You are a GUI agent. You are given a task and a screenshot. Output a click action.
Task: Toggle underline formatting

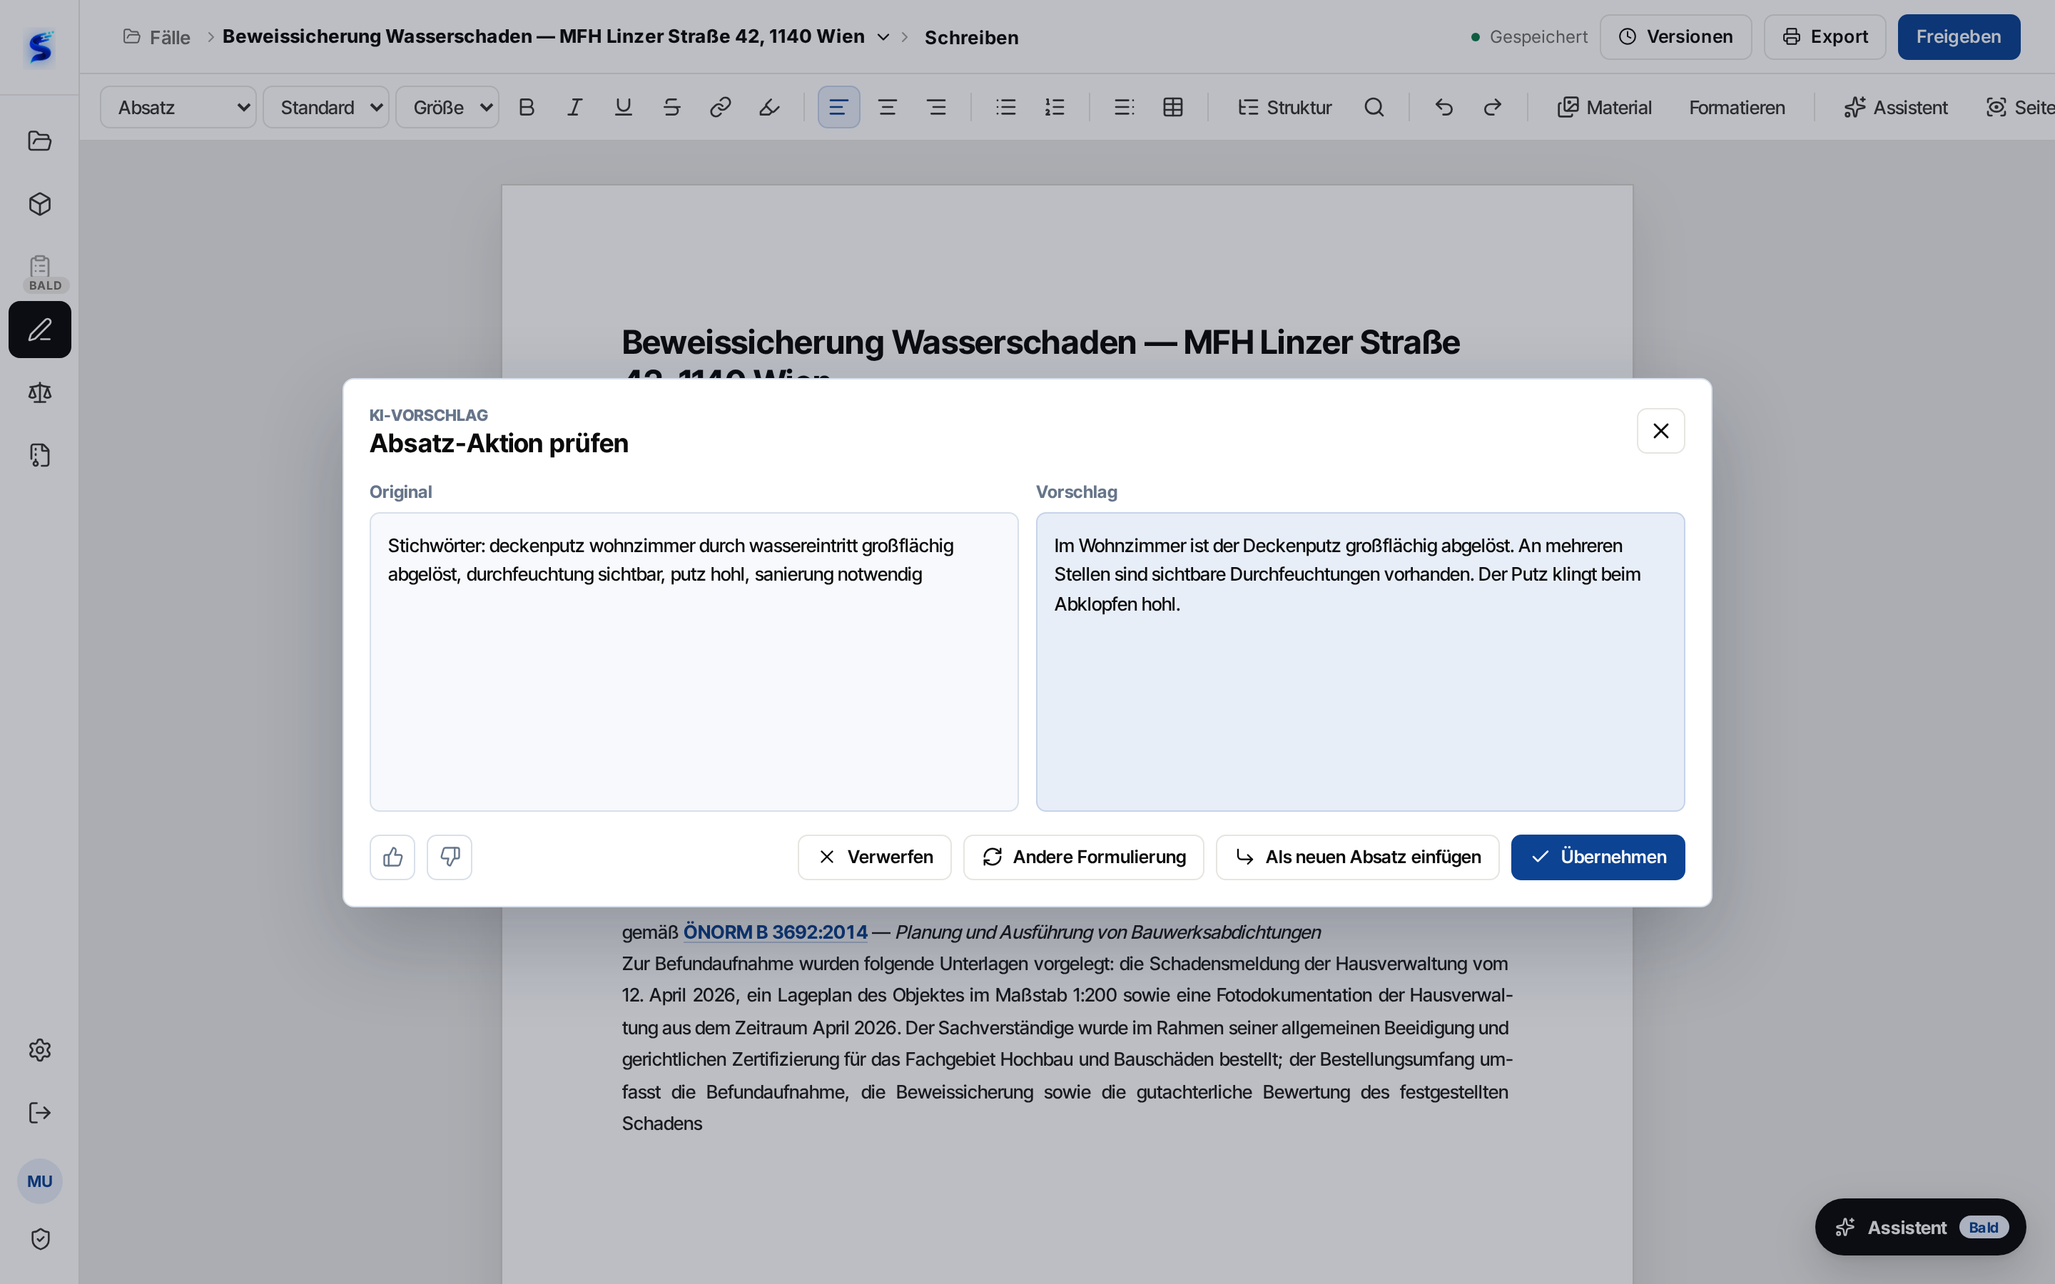(x=624, y=107)
